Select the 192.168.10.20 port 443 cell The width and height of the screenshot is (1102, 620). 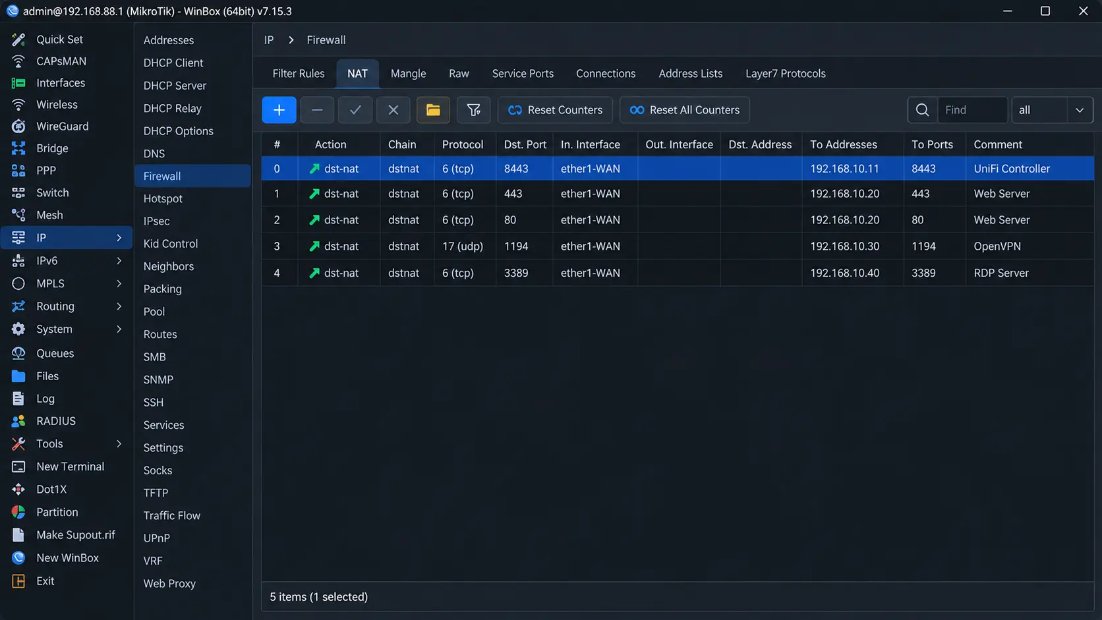coord(852,194)
